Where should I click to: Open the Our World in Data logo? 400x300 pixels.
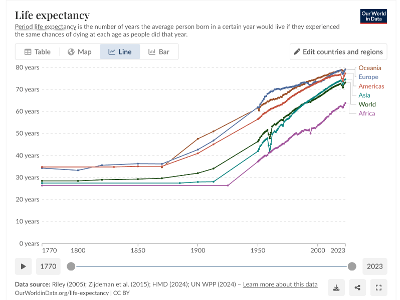point(373,16)
